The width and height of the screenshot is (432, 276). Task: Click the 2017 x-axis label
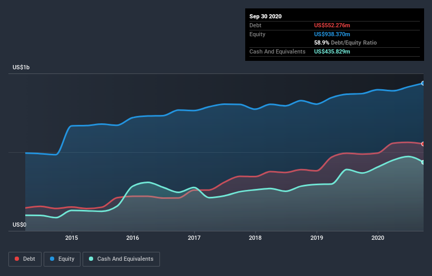194,238
